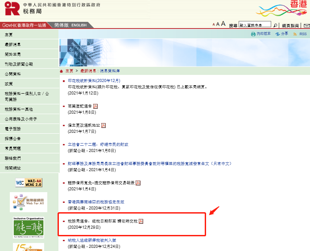Open the 印花稅統計資料(2020年12月) link
Viewport: 310px width, 251px height.
pos(94,81)
